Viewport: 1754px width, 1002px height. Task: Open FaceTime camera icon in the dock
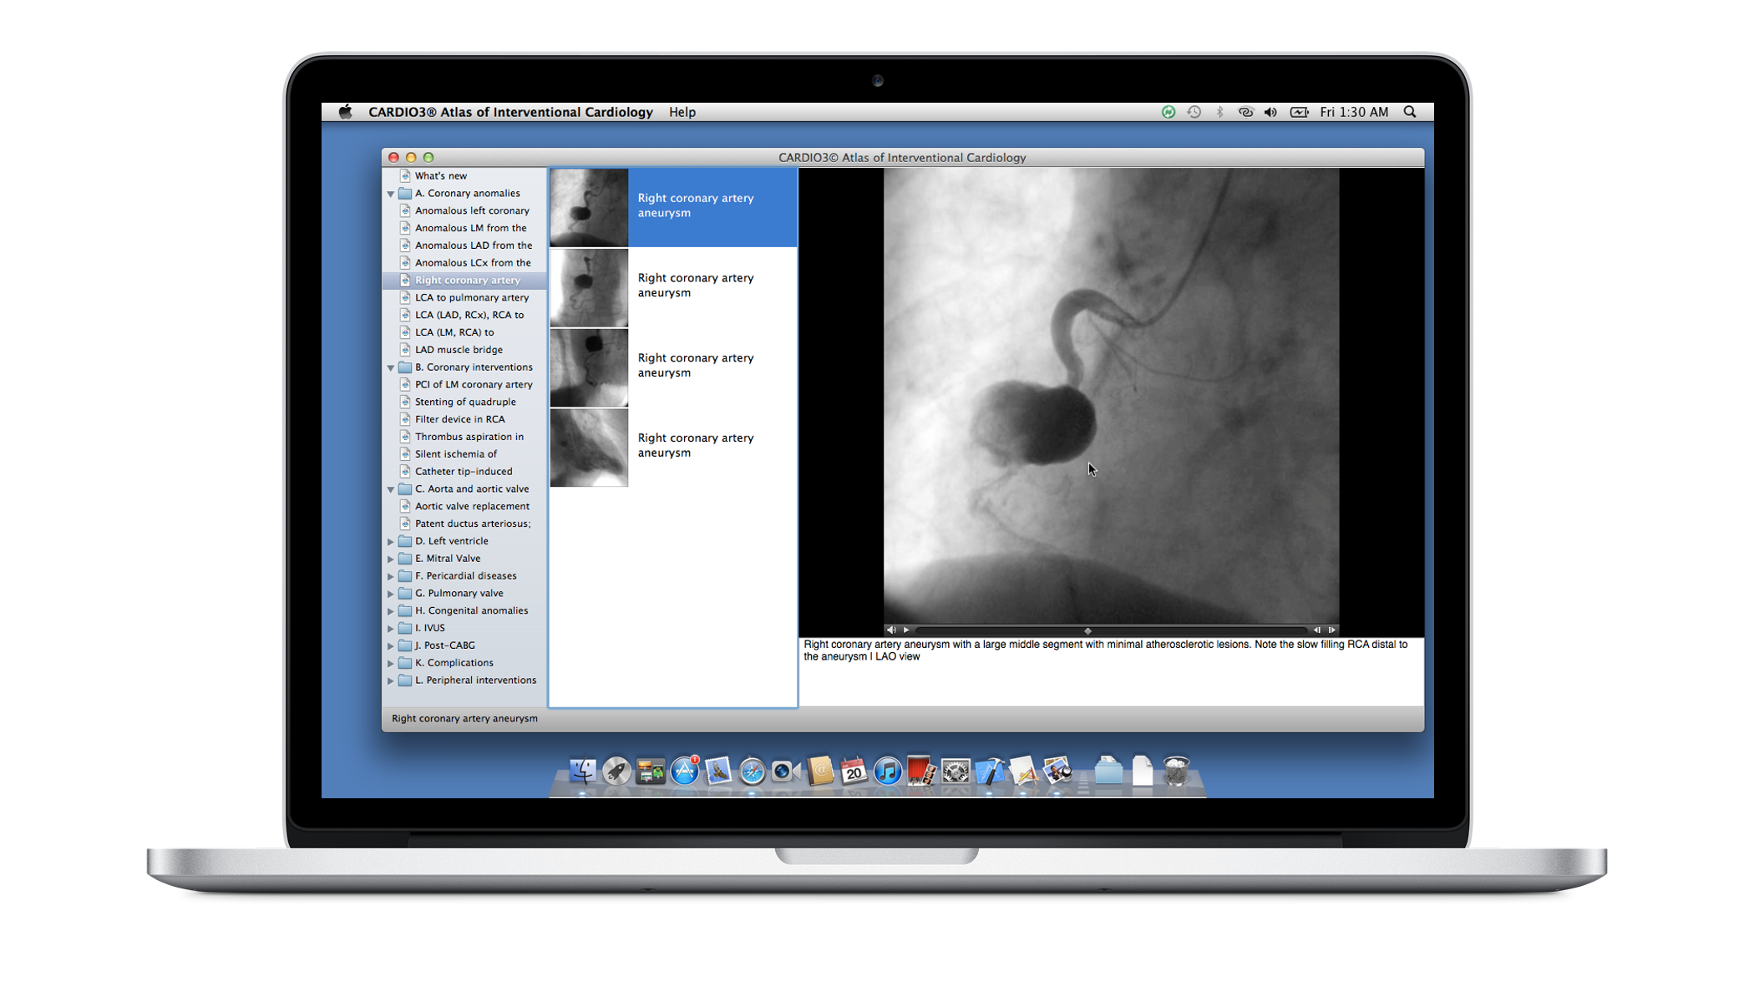tap(785, 771)
